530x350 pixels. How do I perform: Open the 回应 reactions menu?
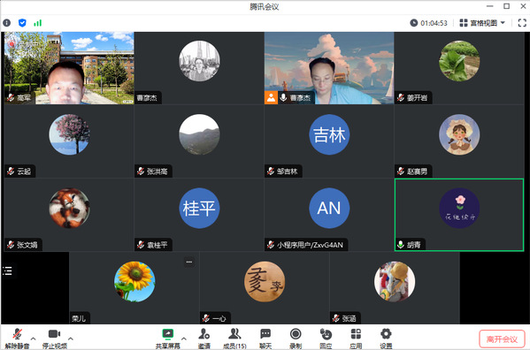326,339
